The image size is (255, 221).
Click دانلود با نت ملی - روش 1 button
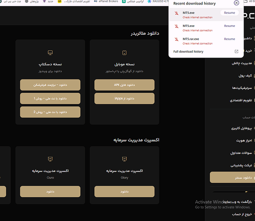click(x=50, y=99)
